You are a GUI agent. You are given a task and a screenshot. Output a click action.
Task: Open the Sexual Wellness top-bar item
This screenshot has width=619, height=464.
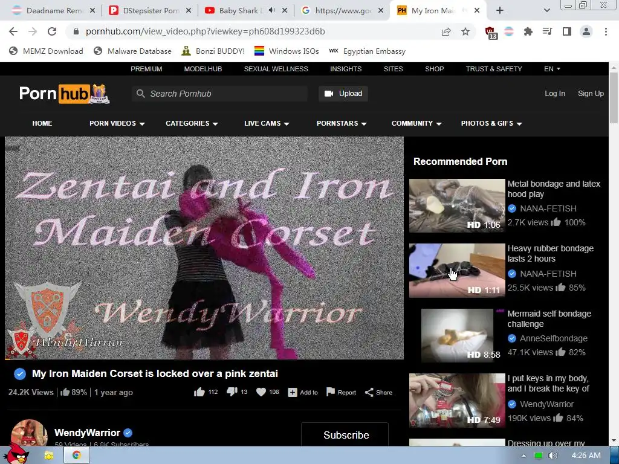(x=276, y=69)
